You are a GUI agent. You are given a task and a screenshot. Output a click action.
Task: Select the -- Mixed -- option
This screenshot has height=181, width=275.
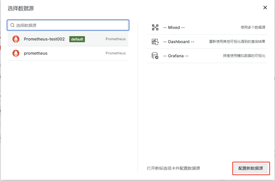[x=174, y=27]
